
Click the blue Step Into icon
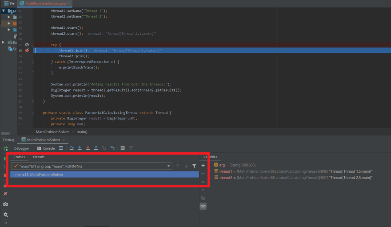pyautogui.click(x=80, y=148)
